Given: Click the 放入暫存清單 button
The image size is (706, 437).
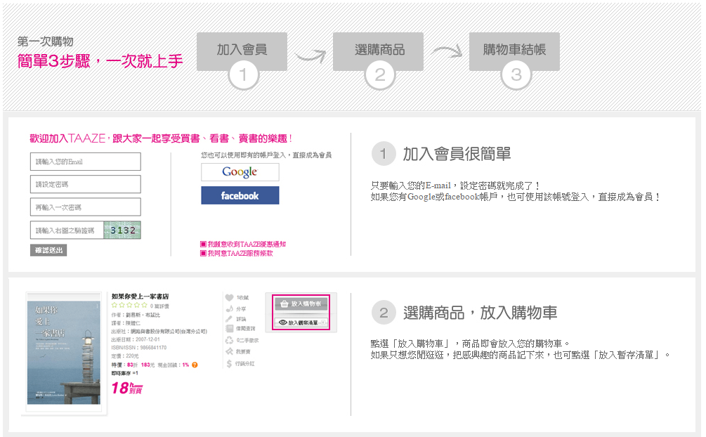Looking at the screenshot, I should pos(301,322).
